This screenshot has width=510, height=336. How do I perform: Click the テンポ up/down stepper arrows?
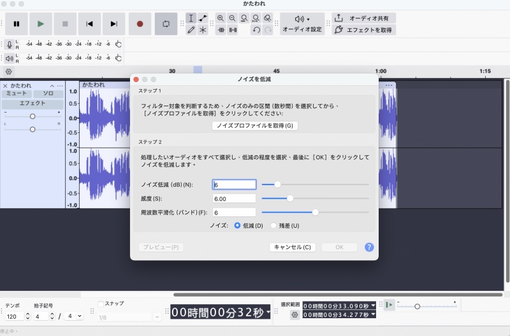click(28, 316)
